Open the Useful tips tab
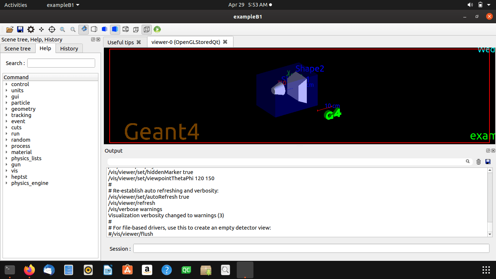Viewport: 496px width, 279px height. coord(121,42)
